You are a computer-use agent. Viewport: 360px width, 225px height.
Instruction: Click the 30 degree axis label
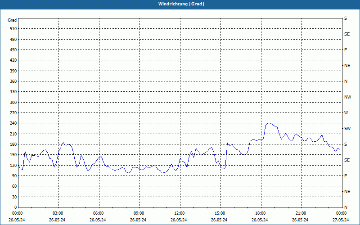tap(14, 197)
